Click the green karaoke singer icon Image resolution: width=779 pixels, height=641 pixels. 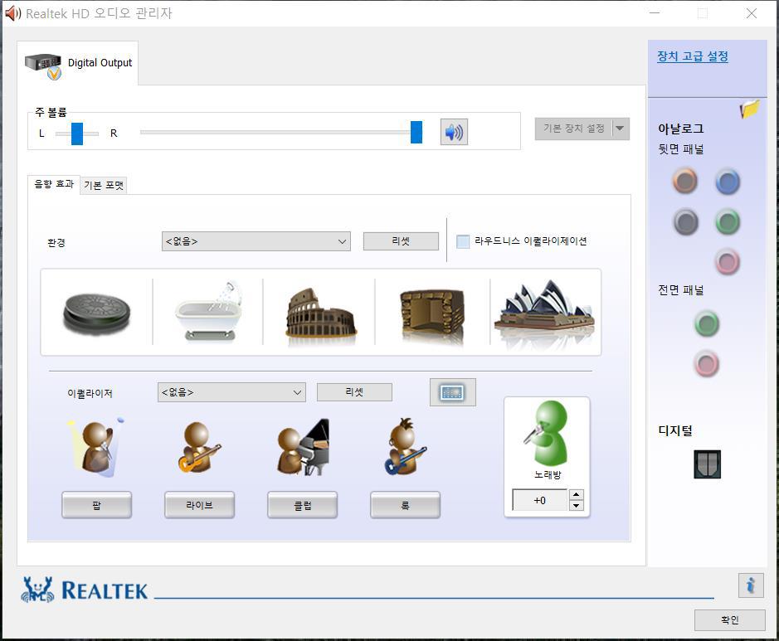(x=547, y=433)
